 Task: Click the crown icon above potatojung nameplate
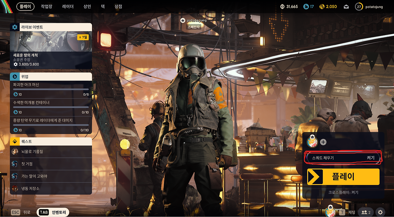183,21
